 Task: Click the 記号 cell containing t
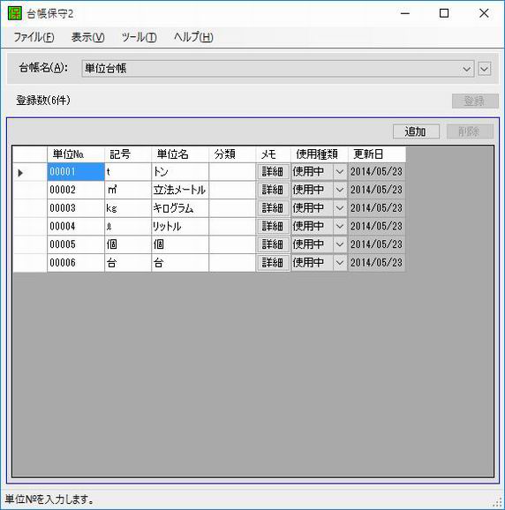point(128,172)
